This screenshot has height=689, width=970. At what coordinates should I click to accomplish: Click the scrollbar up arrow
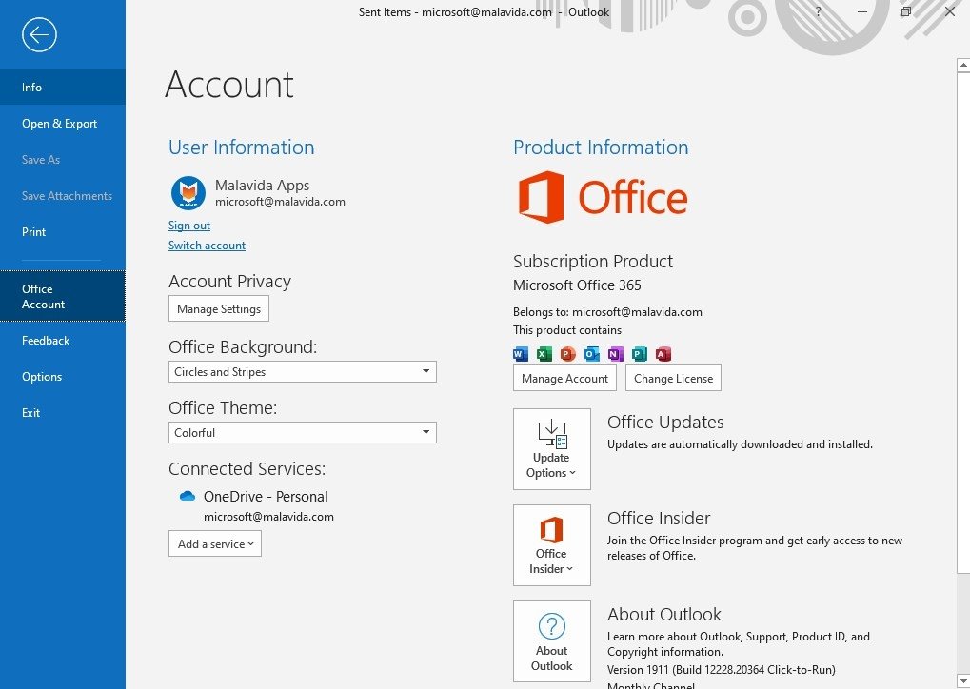click(x=963, y=65)
